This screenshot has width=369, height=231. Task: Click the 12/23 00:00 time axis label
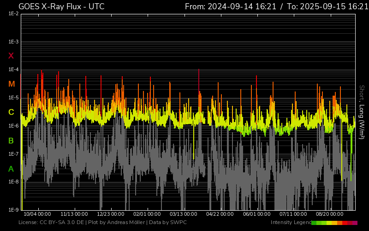(x=111, y=214)
